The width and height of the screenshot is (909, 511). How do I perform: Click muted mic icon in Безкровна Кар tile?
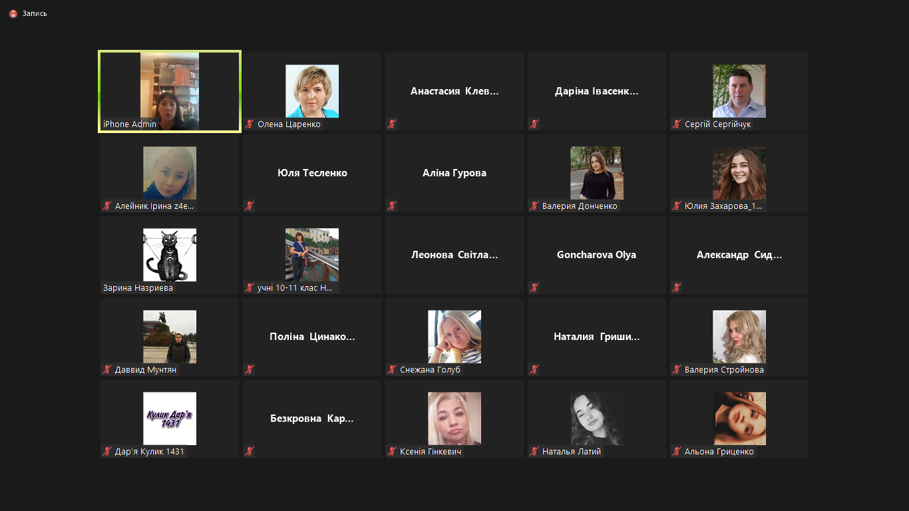pyautogui.click(x=250, y=452)
